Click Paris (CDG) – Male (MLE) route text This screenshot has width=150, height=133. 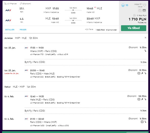pyautogui.click(x=42, y=74)
